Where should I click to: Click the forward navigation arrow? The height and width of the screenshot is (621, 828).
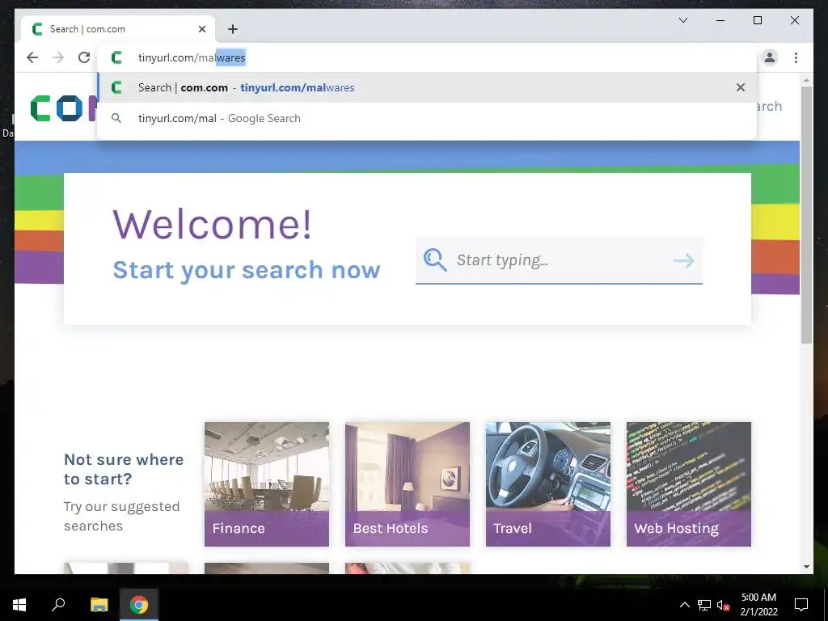[58, 57]
